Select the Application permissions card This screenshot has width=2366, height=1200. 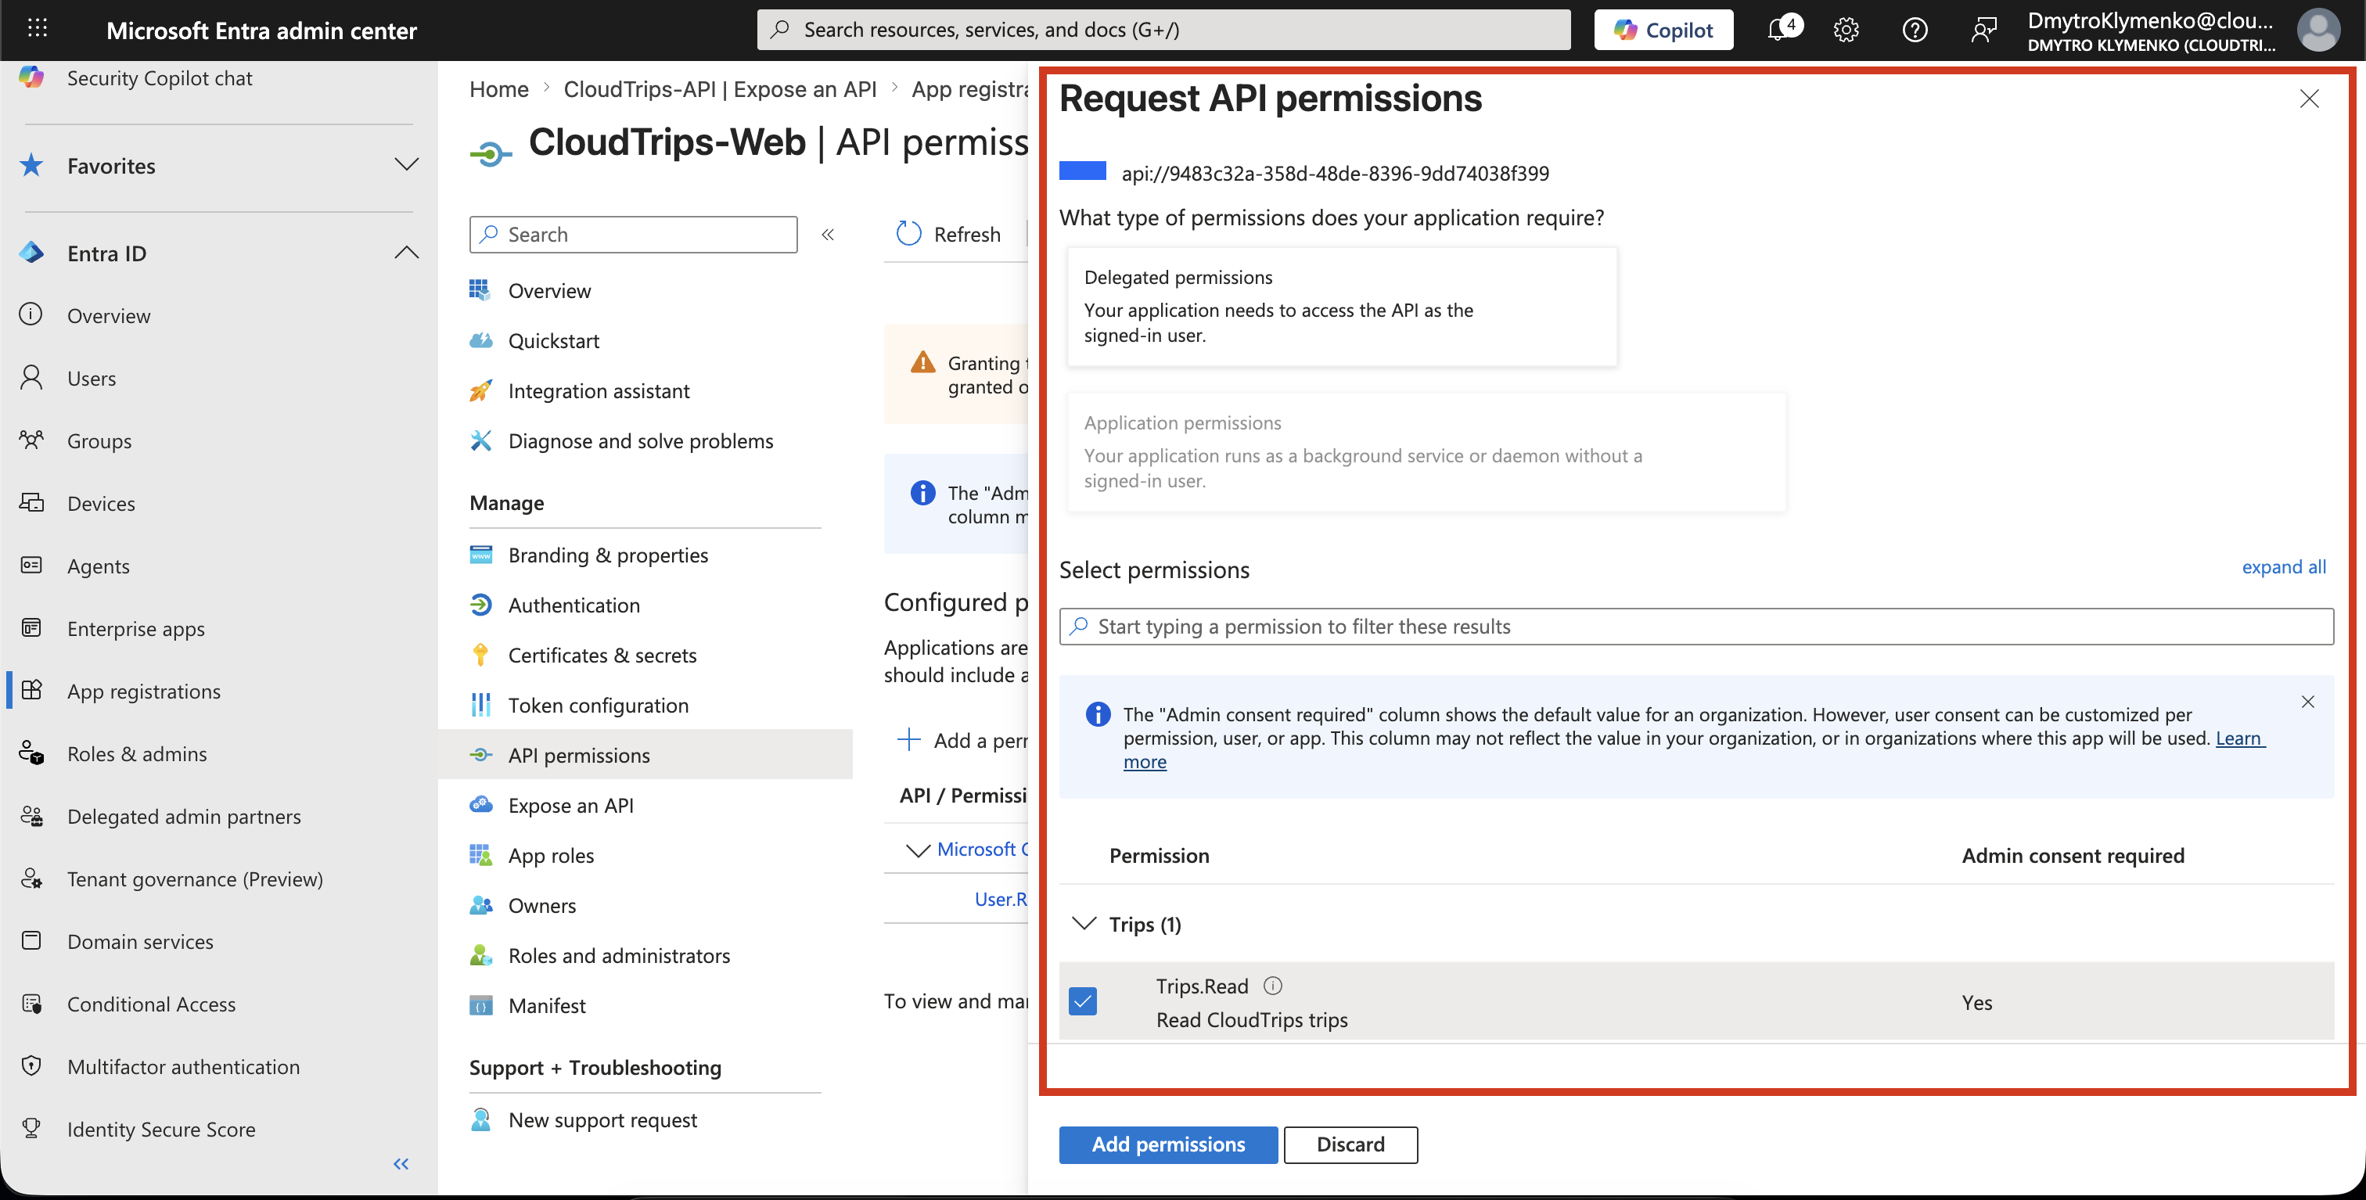pos(1426,451)
